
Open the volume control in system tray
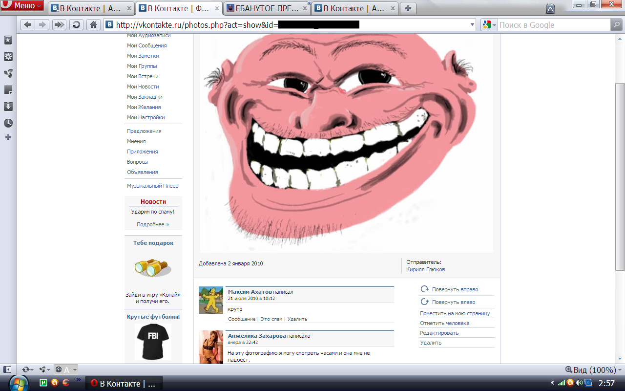(579, 383)
